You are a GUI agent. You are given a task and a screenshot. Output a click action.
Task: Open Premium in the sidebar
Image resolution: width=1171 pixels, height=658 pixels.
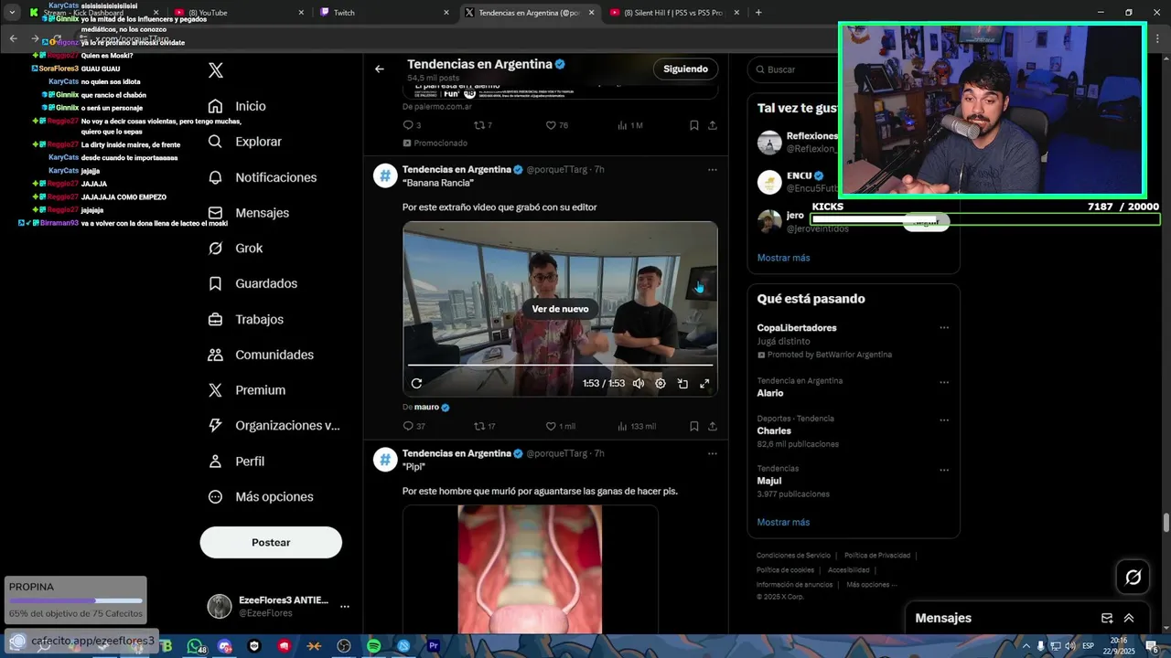pos(247,390)
